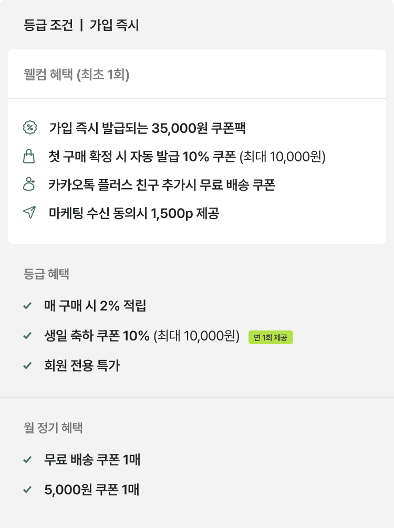
Task: Click checkmark beside 무료 배송 쿠폰 1매
Action: tap(28, 460)
